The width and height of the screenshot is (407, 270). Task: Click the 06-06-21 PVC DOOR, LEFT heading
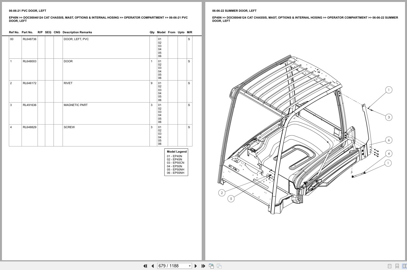(28, 11)
